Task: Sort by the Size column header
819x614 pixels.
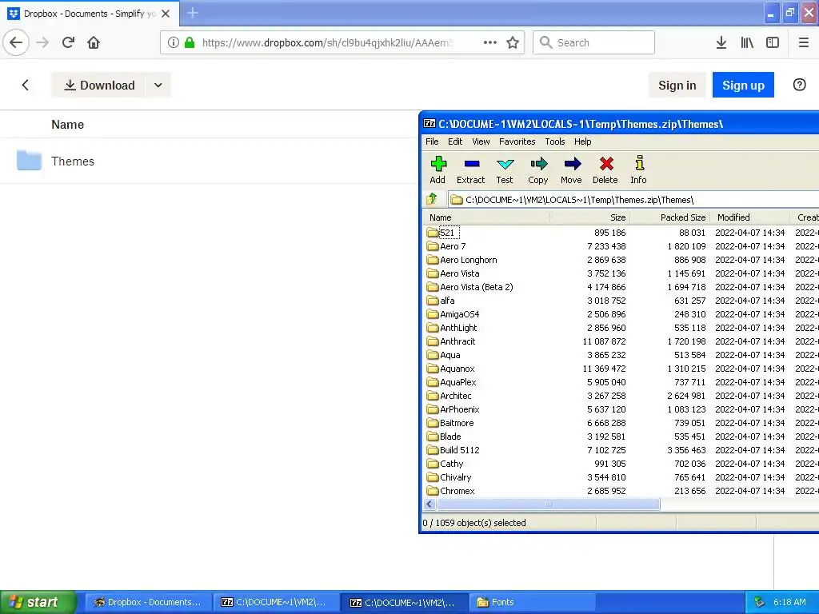Action: [590, 217]
